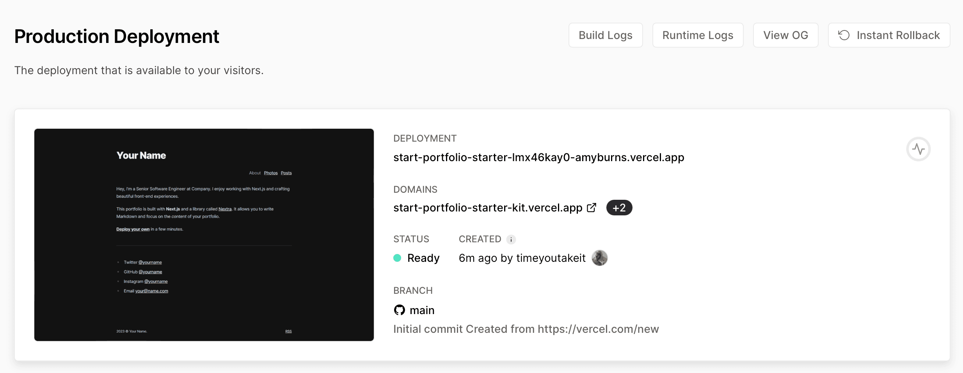Screen dimensions: 963x373
Task: Click the timeyoutakeit avatar image
Action: [x=600, y=258]
